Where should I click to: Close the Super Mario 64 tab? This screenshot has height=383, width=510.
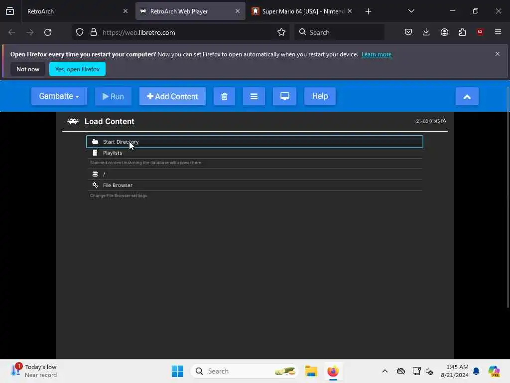[350, 11]
